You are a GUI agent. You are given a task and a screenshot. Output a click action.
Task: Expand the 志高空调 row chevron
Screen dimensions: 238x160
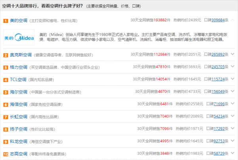pos(232,153)
